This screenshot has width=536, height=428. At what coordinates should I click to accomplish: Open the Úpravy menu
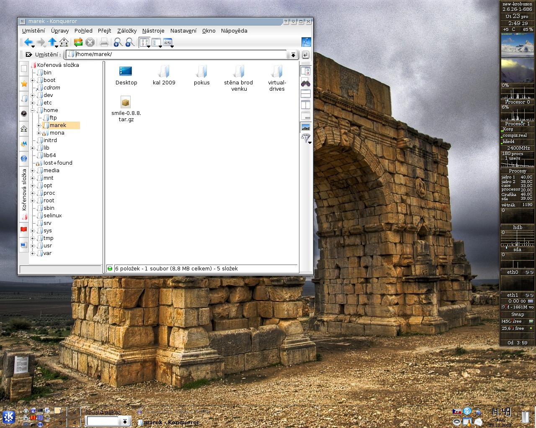tap(60, 31)
